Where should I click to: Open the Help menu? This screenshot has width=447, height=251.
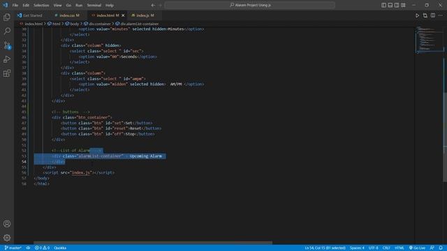[110, 5]
